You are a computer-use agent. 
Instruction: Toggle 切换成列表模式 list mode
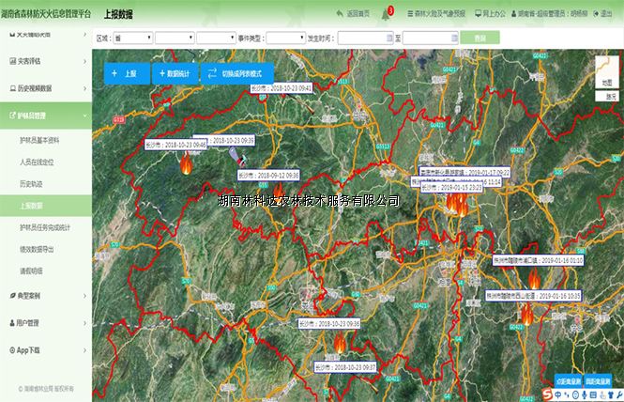pyautogui.click(x=237, y=73)
